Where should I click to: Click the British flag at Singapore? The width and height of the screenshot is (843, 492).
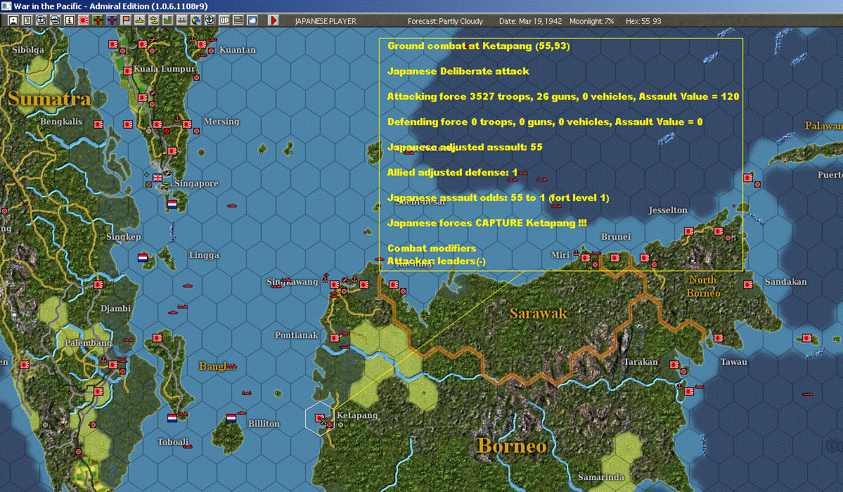tap(157, 177)
